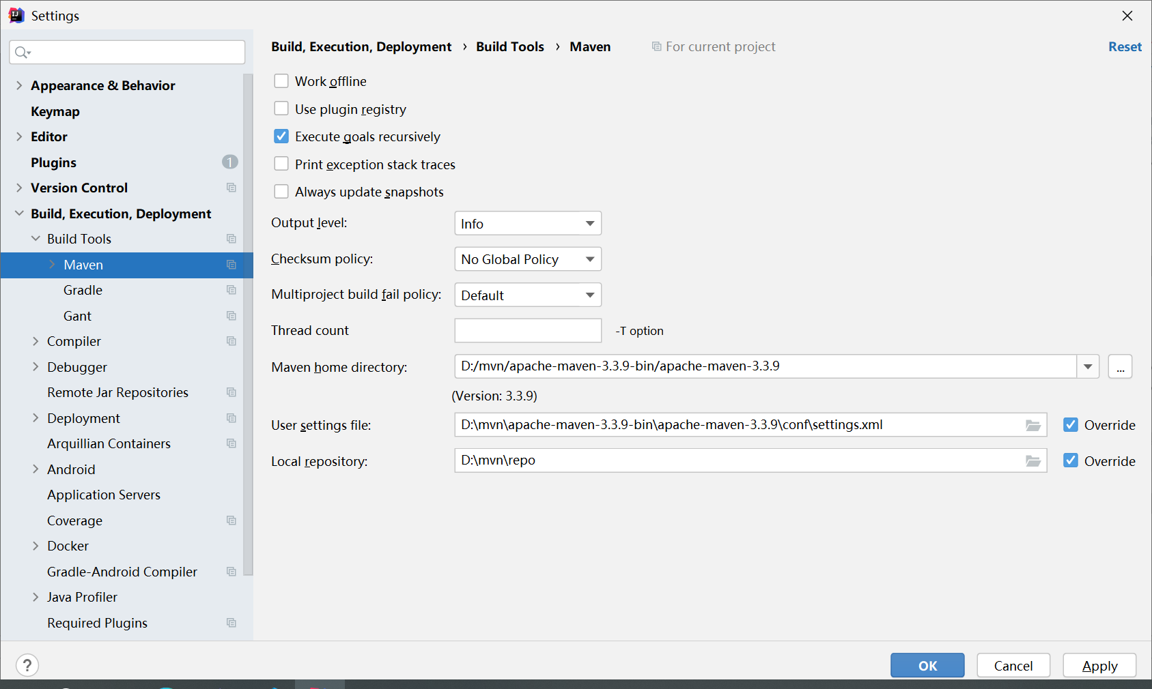The width and height of the screenshot is (1152, 689).
Task: Click folder icon in Local repository field
Action: tap(1032, 461)
